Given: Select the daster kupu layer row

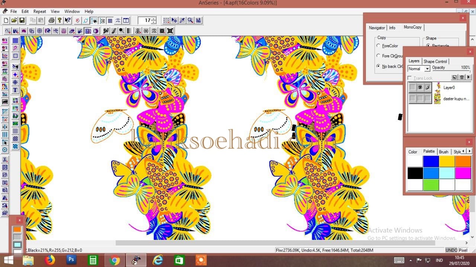Looking at the screenshot, I should tap(440, 98).
